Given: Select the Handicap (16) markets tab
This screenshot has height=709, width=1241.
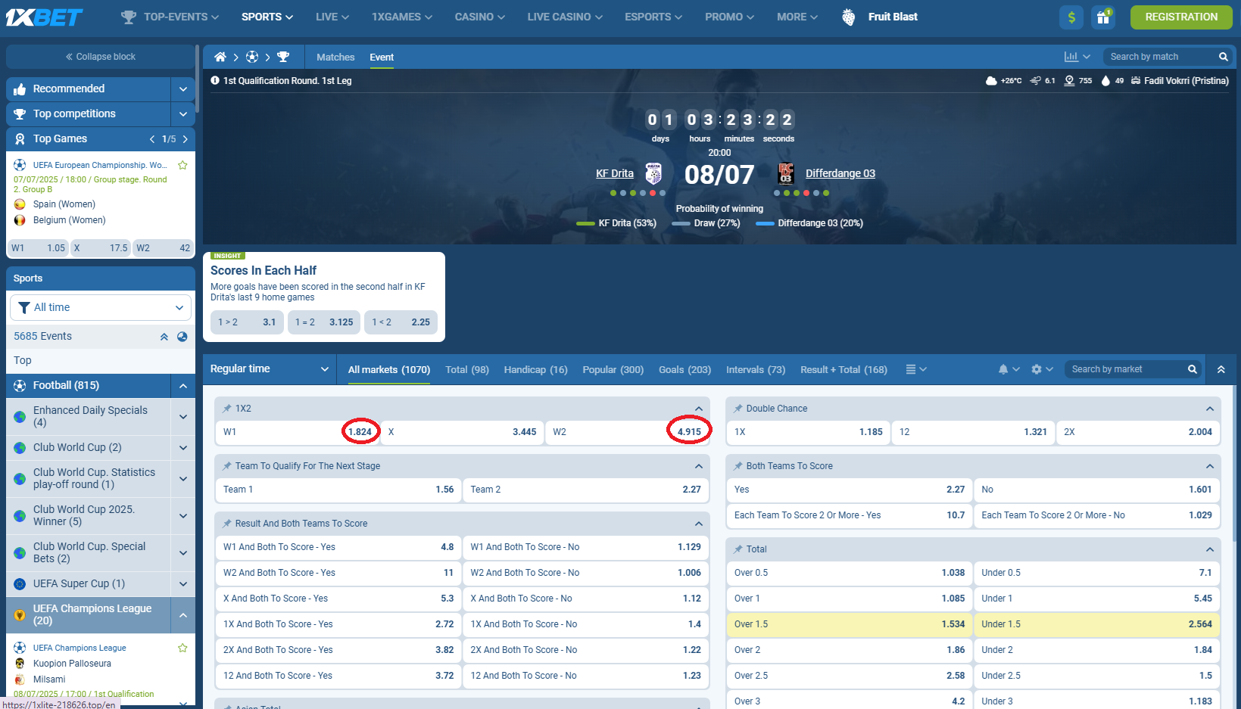Looking at the screenshot, I should pos(535,369).
